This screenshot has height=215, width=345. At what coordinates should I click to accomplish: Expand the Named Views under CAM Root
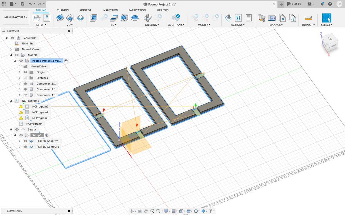[x=11, y=49]
